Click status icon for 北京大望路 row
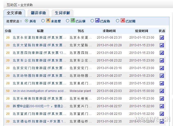This screenshot has width=173, height=126. (x=162, y=45)
